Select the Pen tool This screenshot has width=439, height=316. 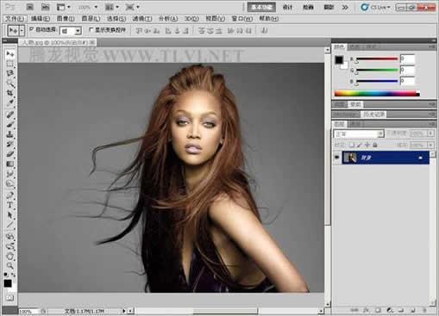tap(10, 195)
